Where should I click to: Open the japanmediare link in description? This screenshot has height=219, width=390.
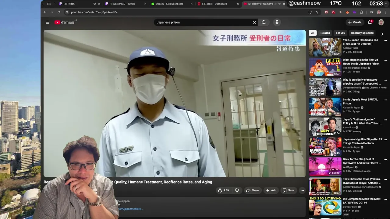(x=131, y=209)
